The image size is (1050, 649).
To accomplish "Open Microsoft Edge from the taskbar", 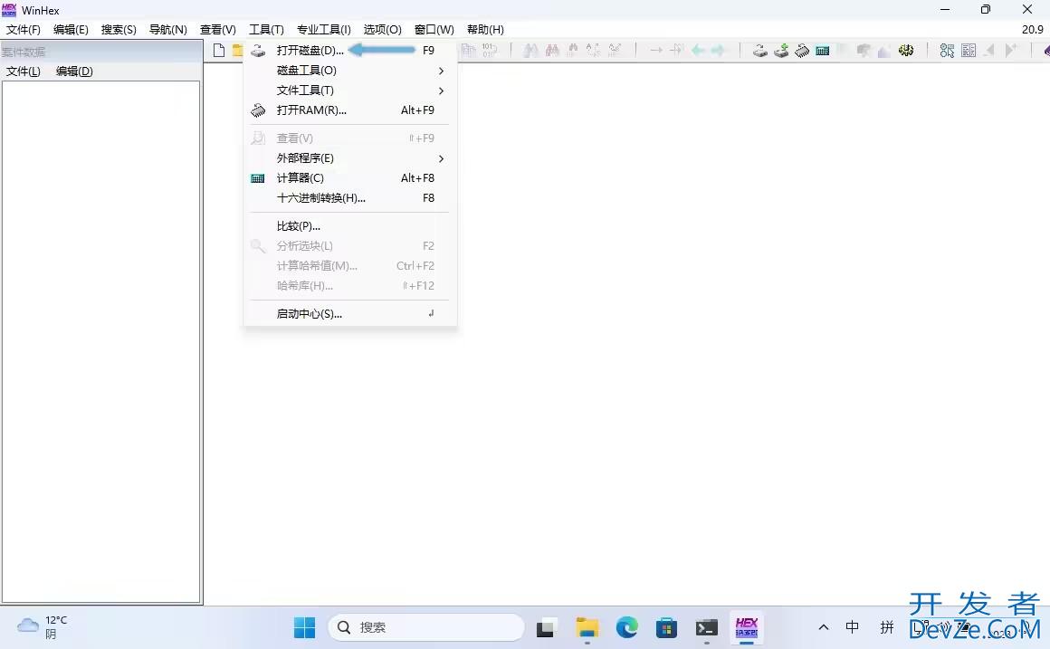I will pyautogui.click(x=626, y=627).
